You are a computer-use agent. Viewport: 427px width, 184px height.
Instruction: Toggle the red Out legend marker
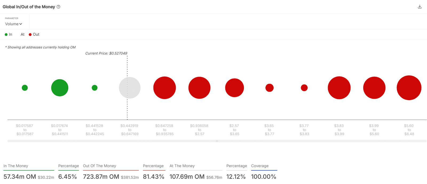[30, 34]
